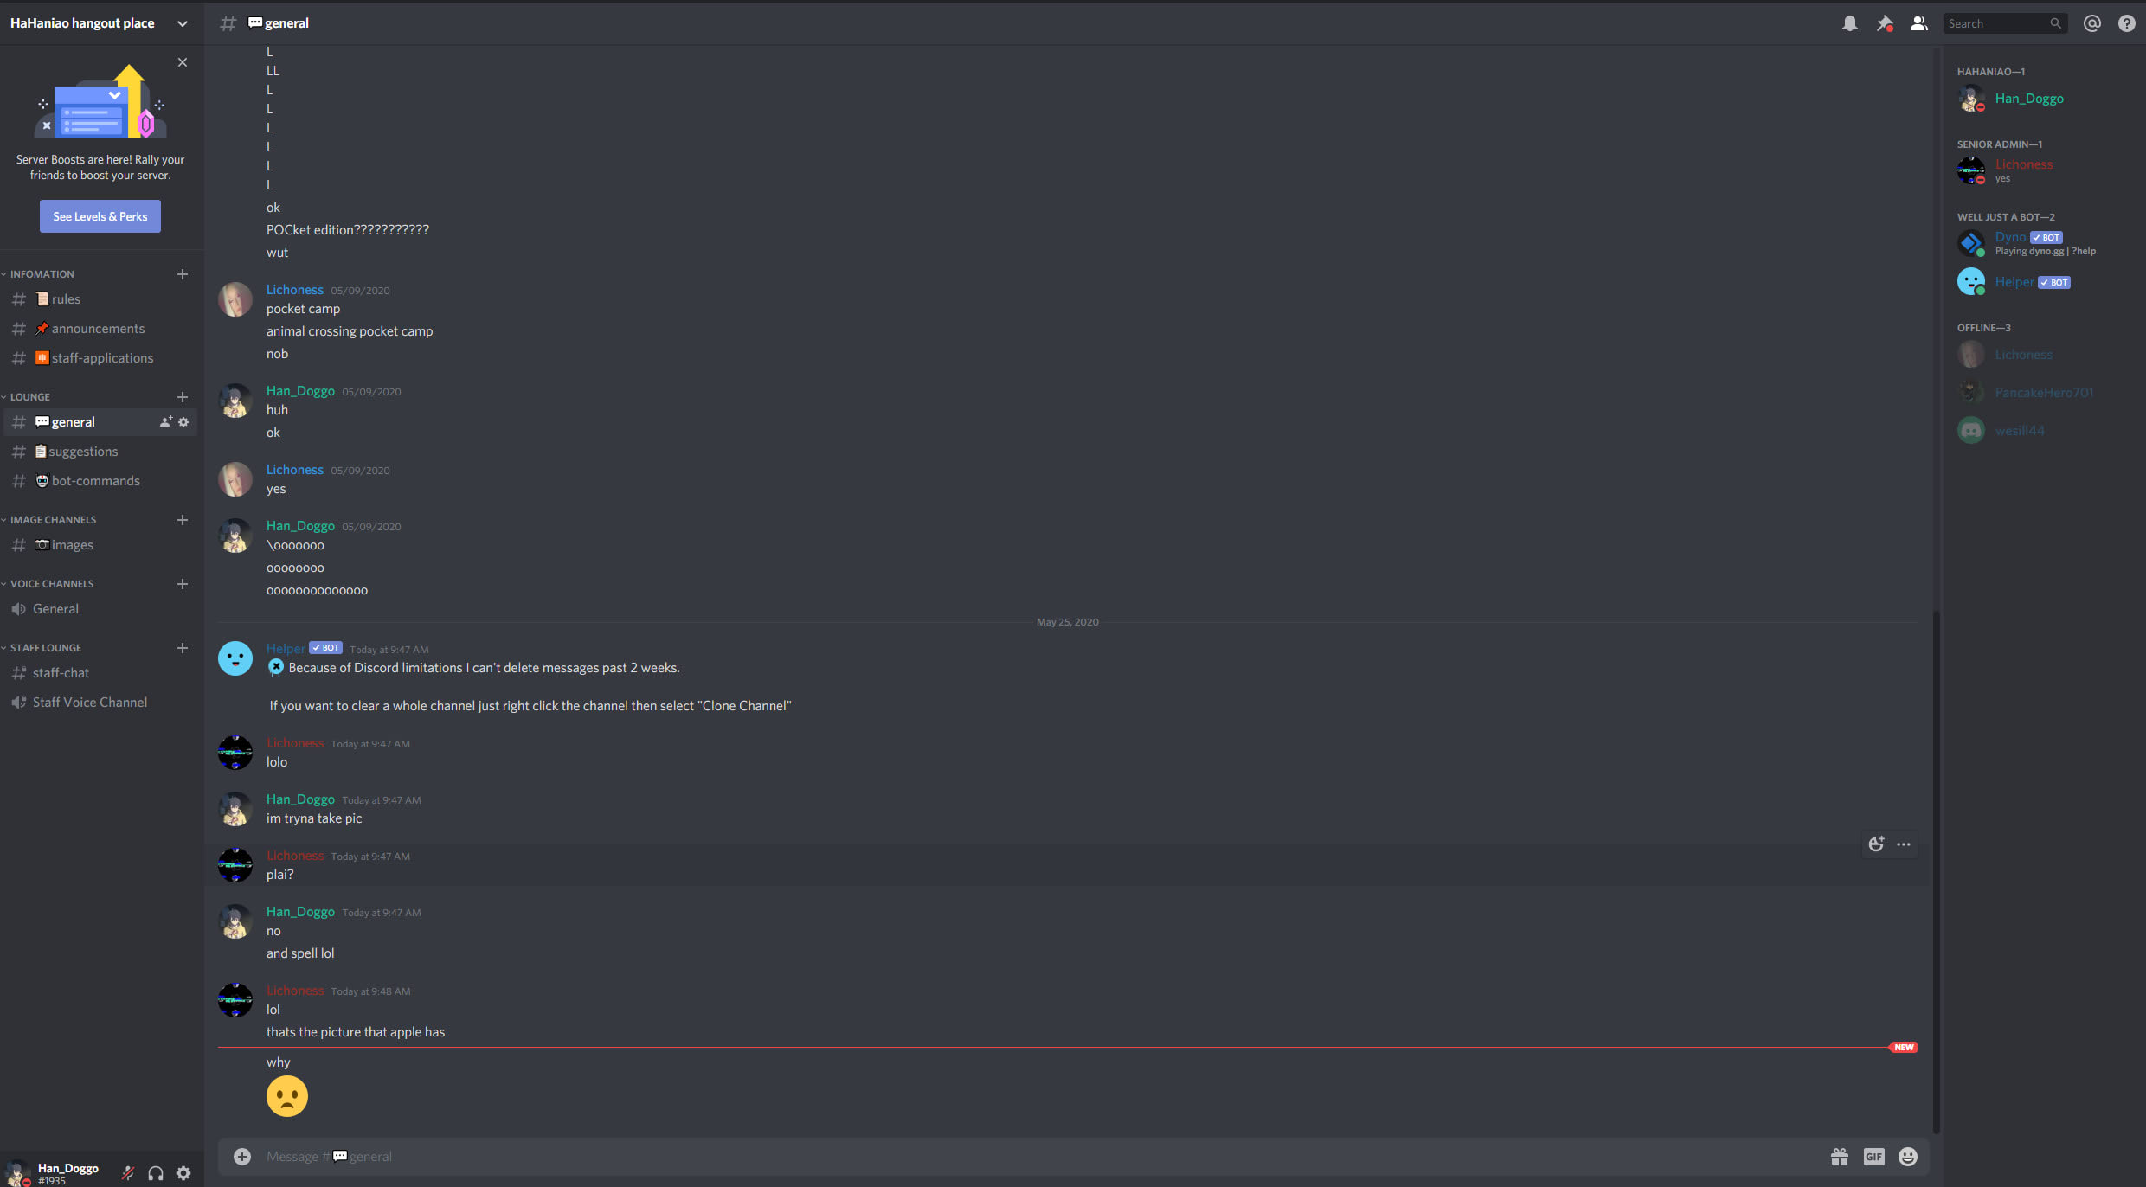The height and width of the screenshot is (1187, 2146).
Task: Attach a file with the plus button
Action: coord(242,1157)
